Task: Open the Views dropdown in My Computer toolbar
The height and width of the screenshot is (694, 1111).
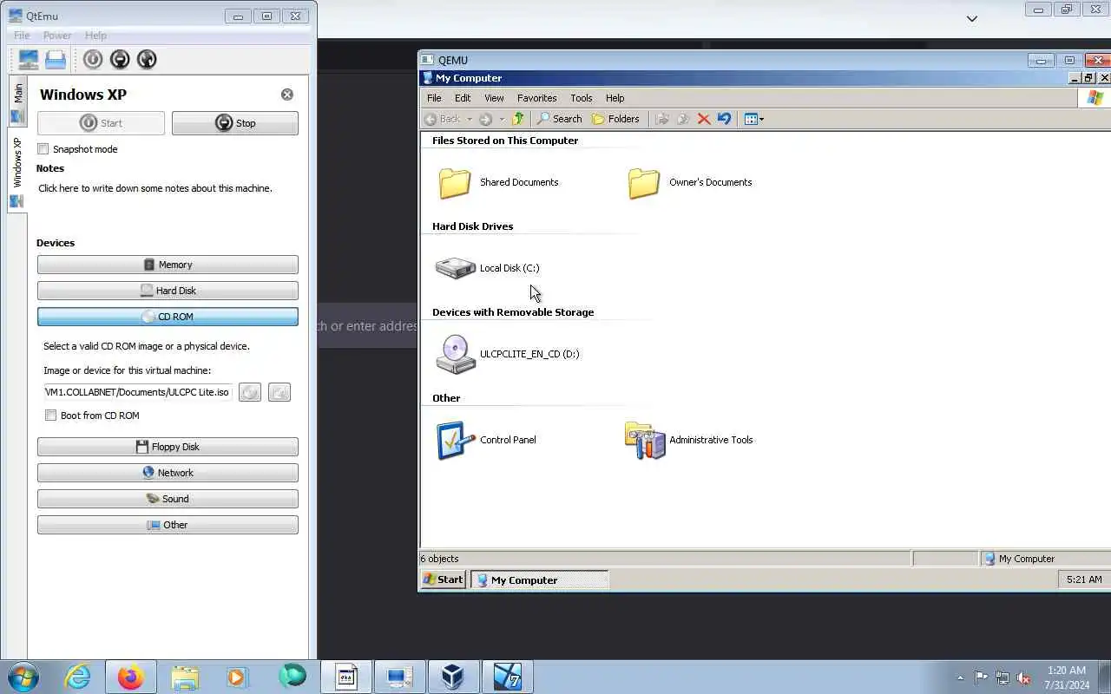Action: point(754,119)
